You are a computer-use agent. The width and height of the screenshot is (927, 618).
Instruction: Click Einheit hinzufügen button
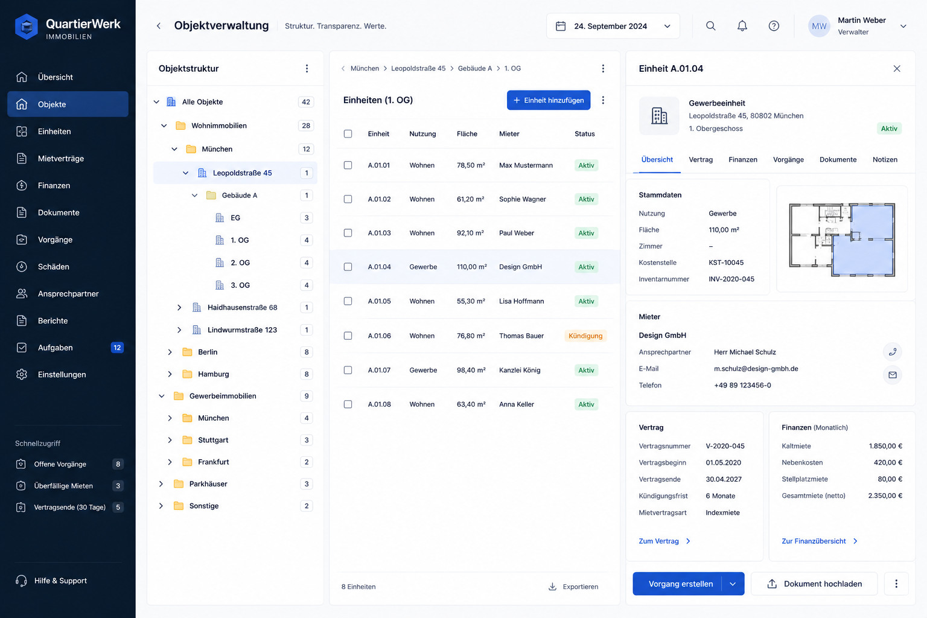[549, 100]
